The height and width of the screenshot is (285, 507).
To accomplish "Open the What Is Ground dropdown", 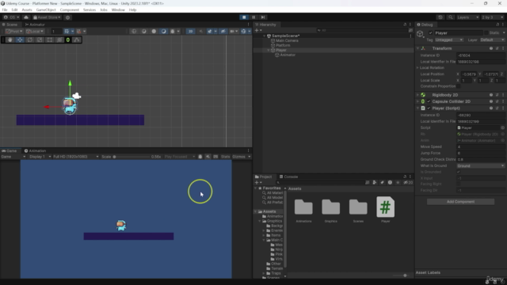I will tap(481, 165).
